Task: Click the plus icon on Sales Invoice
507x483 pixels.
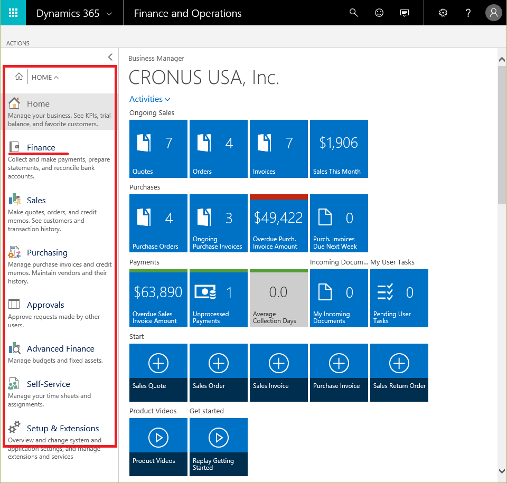Action: pos(279,363)
